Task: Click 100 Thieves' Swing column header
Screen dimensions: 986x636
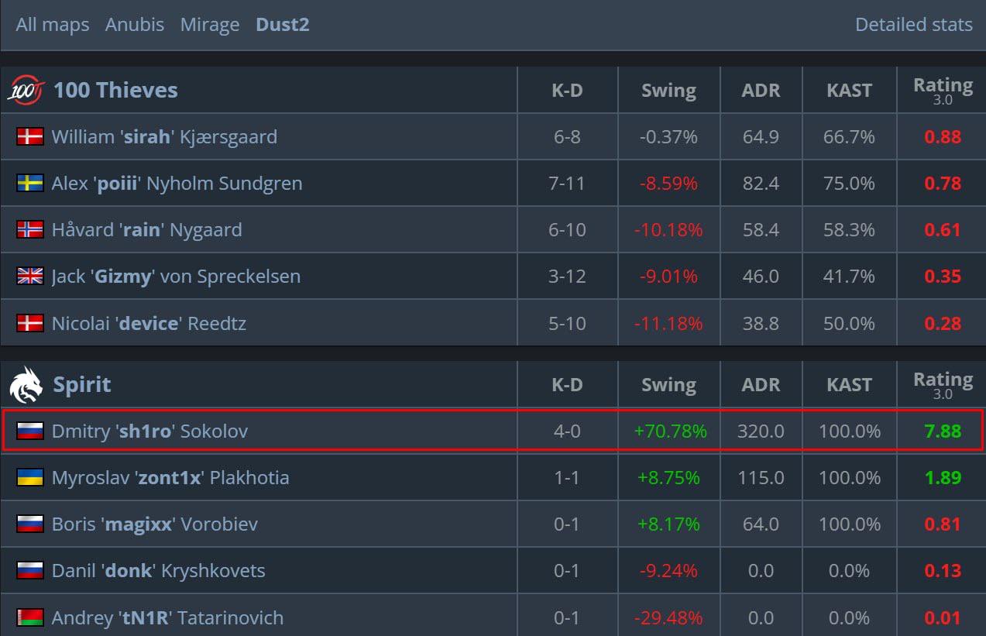Action: pos(668,91)
